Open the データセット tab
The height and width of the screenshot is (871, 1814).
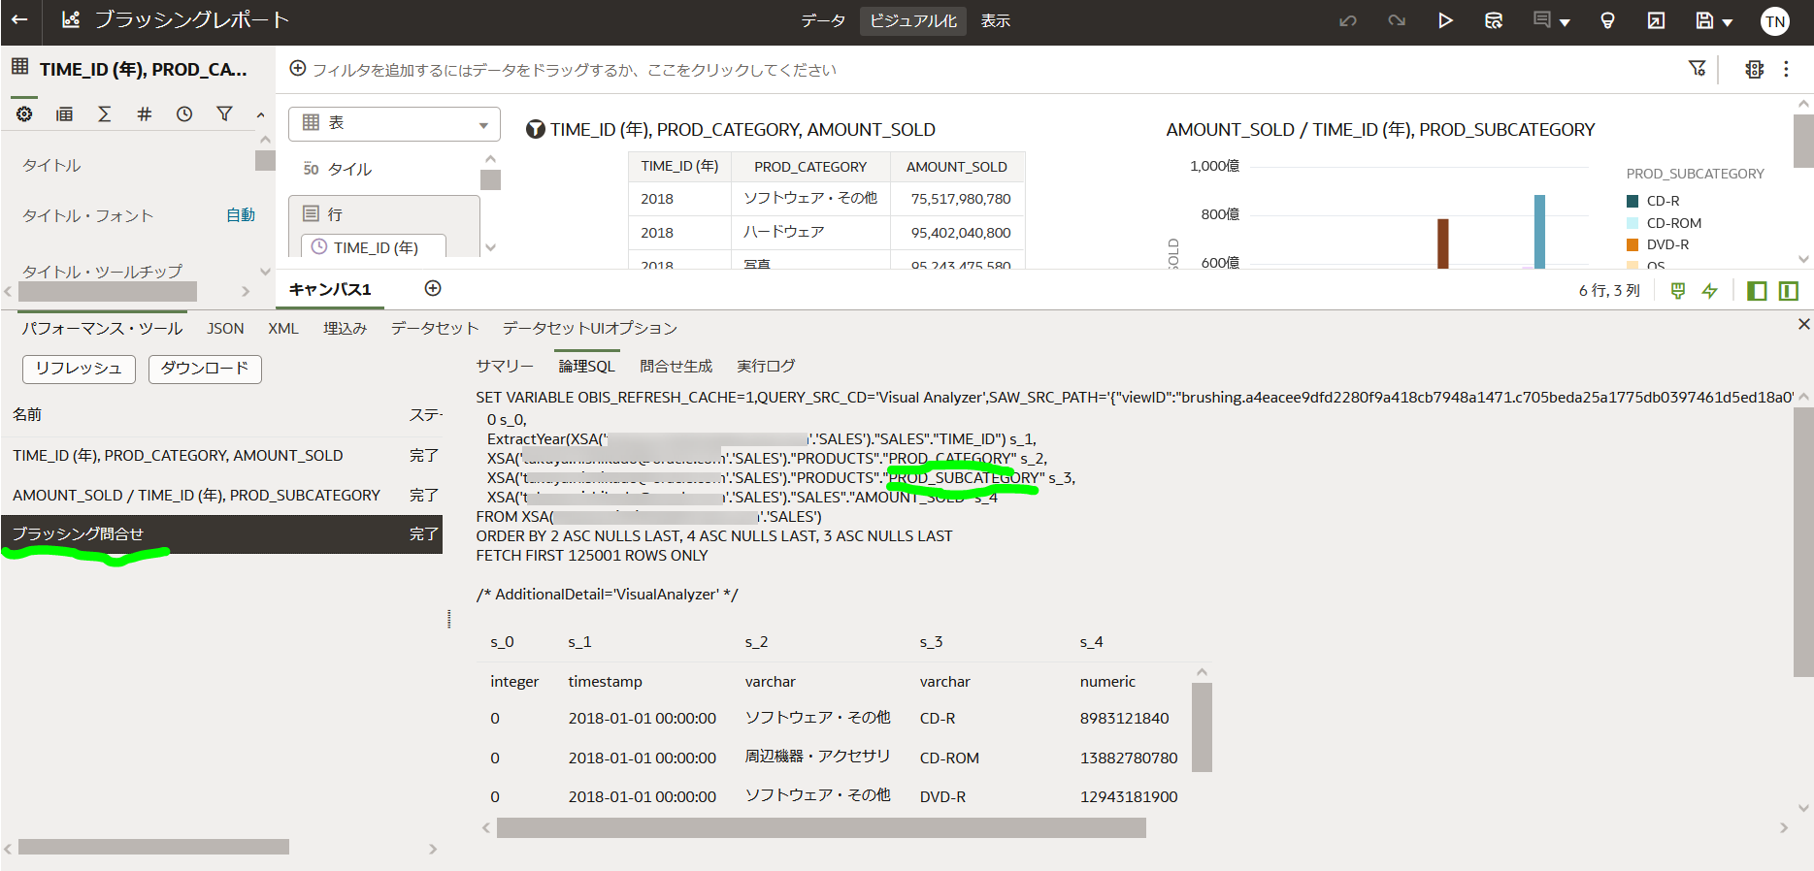[435, 328]
